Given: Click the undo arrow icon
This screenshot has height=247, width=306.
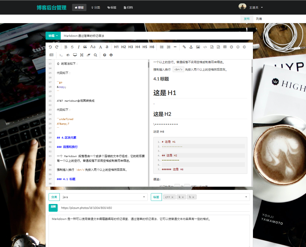Looking at the screenshot, I should click(50, 47).
